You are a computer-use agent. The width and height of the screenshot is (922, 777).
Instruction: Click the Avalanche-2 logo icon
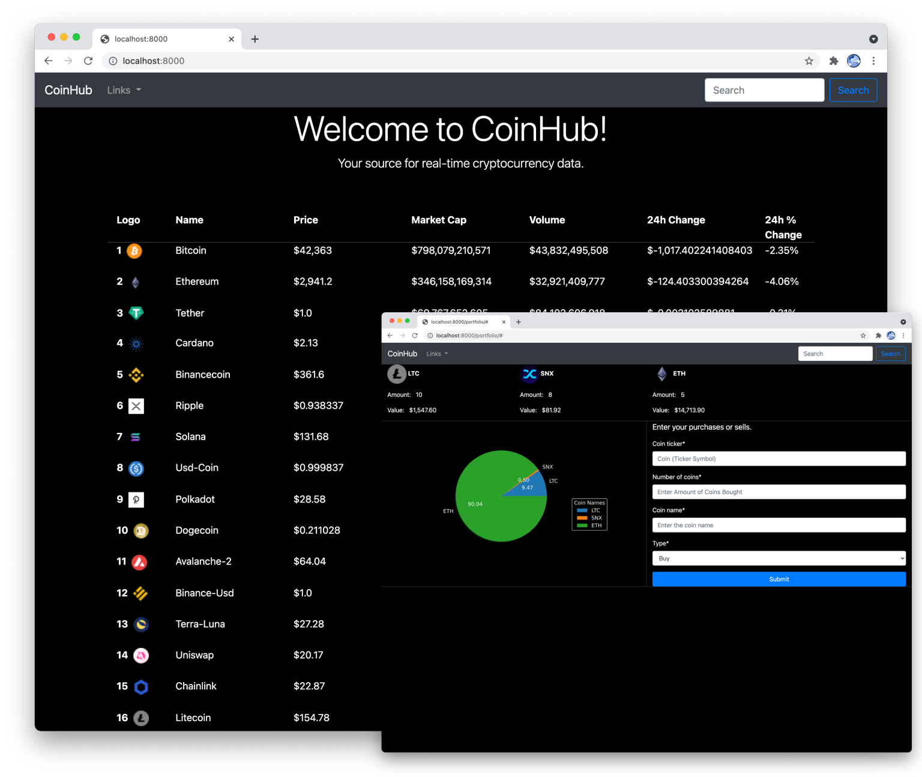click(x=139, y=562)
